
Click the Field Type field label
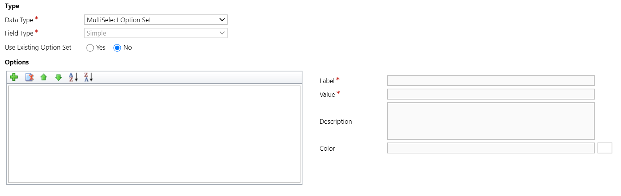coord(19,33)
